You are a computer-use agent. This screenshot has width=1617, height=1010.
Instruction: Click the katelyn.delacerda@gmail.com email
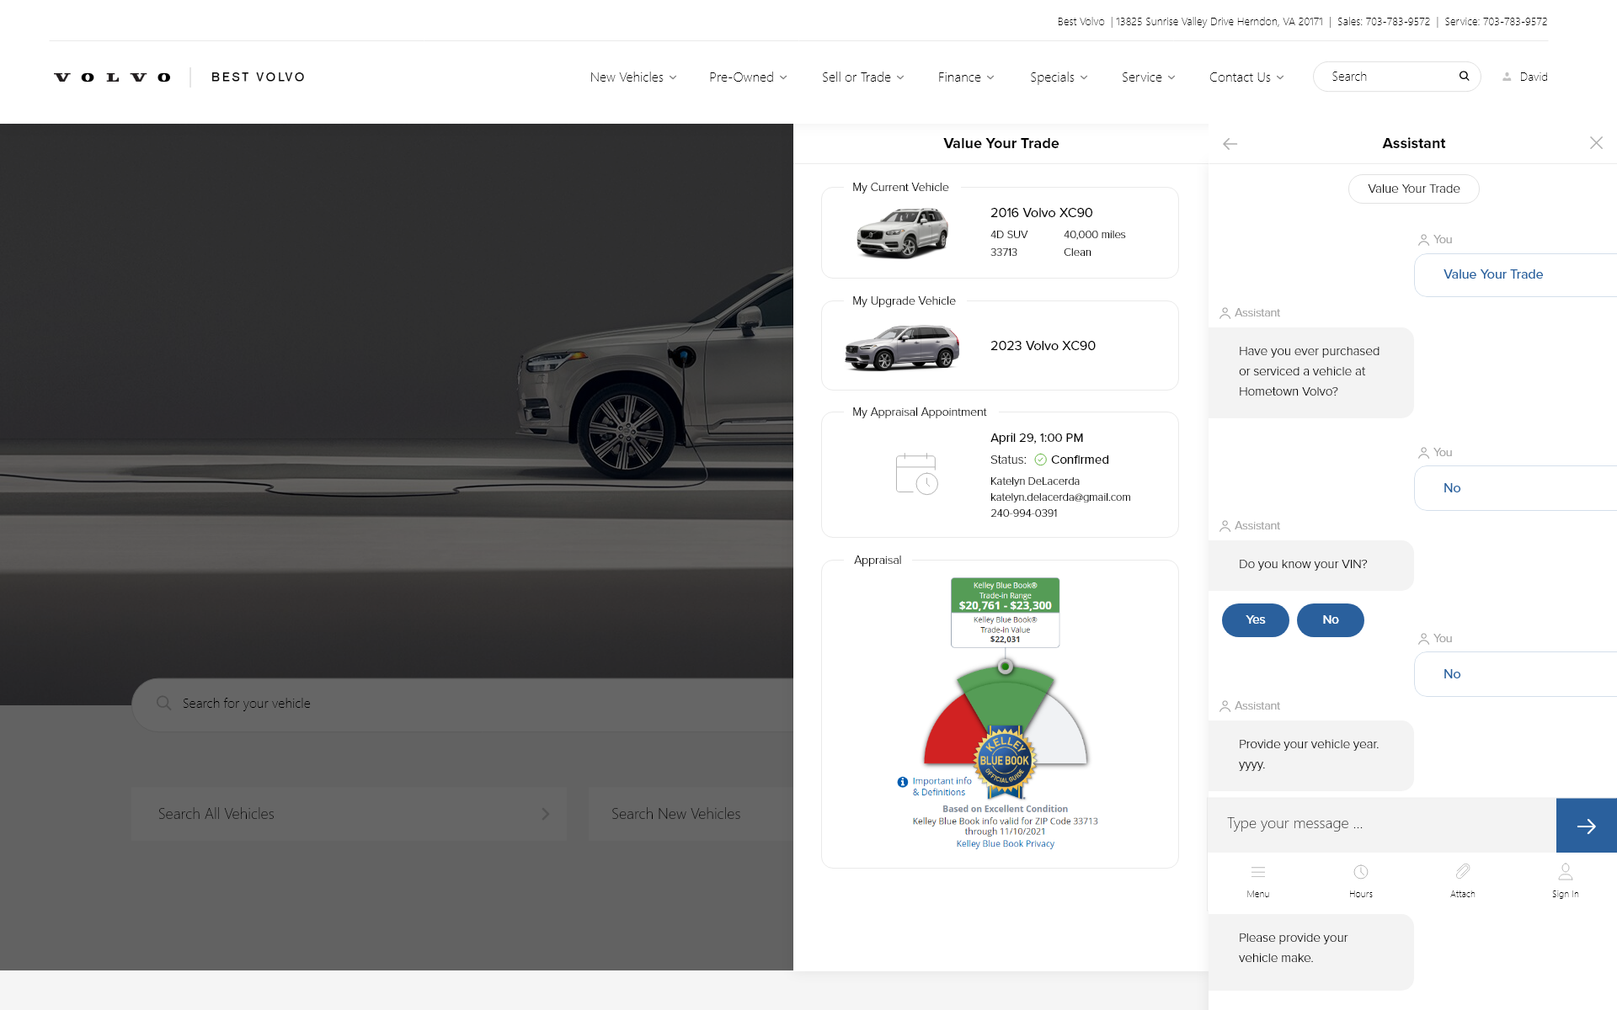pyautogui.click(x=1060, y=497)
